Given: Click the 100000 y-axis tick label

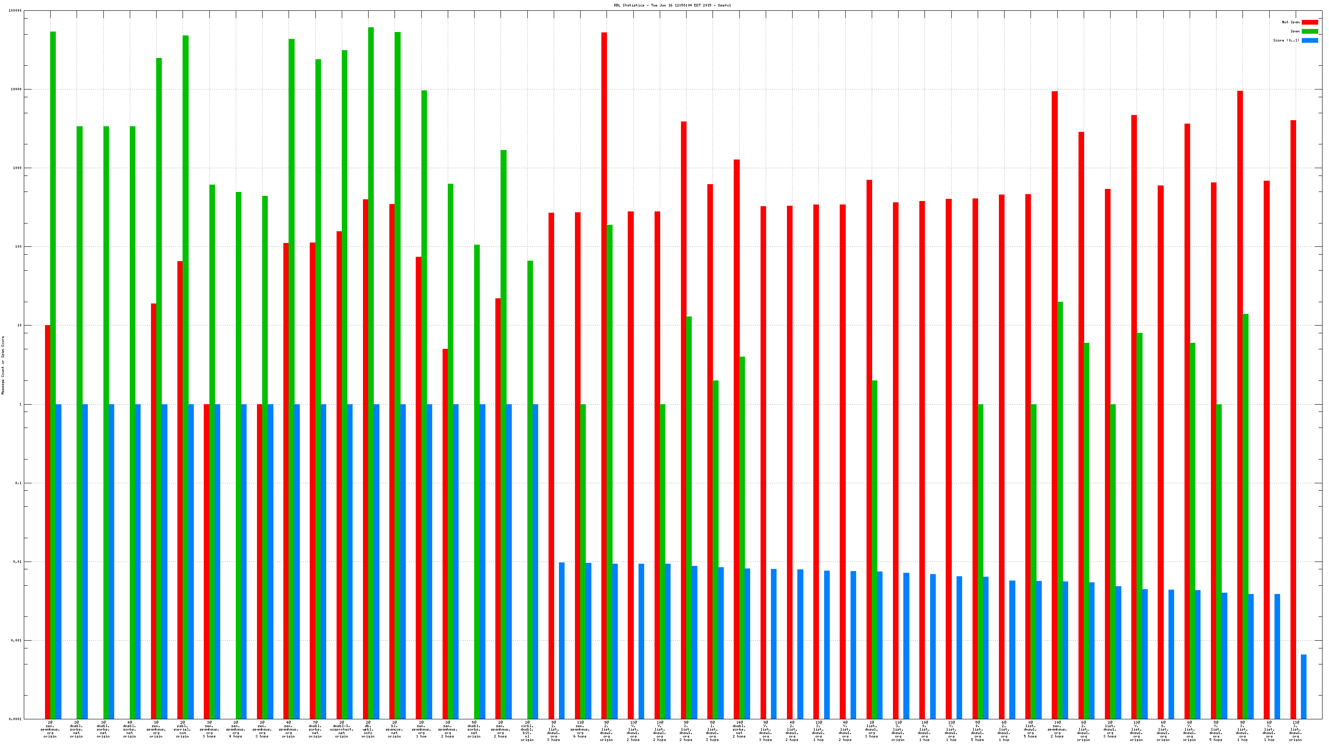Looking at the screenshot, I should (x=16, y=10).
